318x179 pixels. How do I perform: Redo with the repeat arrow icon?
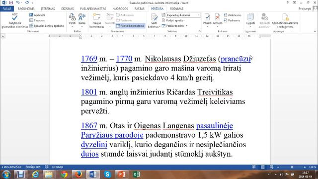[x=27, y=3]
